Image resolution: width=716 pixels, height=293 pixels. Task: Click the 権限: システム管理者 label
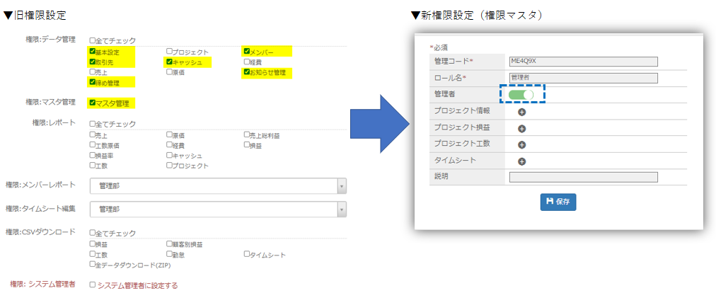coord(43,285)
